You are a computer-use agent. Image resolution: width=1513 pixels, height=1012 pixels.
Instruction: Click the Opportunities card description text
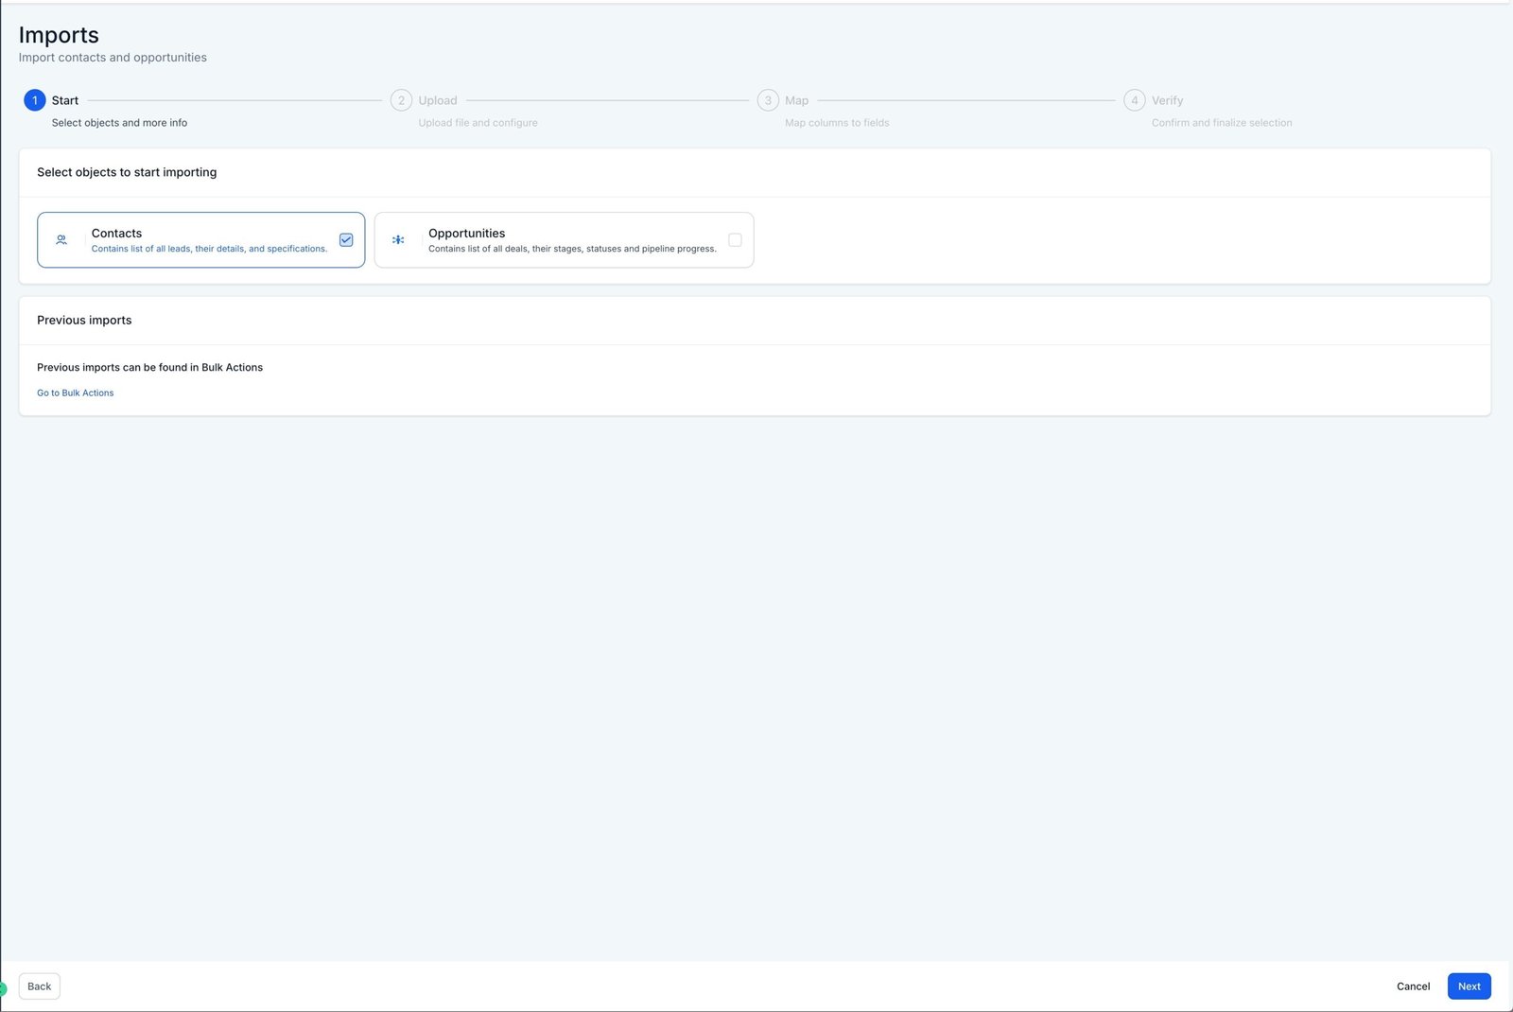pyautogui.click(x=572, y=249)
